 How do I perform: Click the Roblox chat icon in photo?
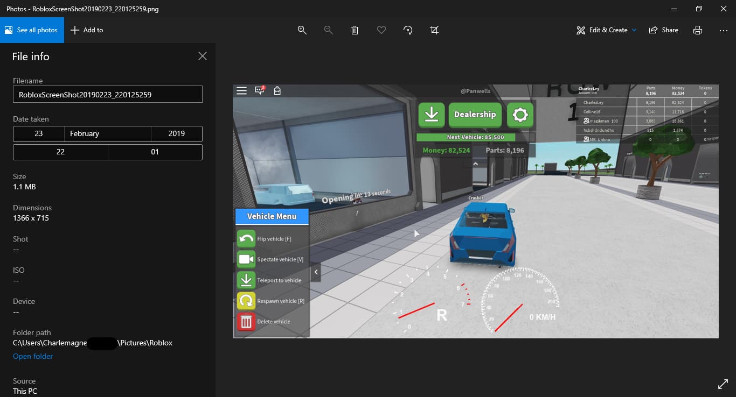260,90
